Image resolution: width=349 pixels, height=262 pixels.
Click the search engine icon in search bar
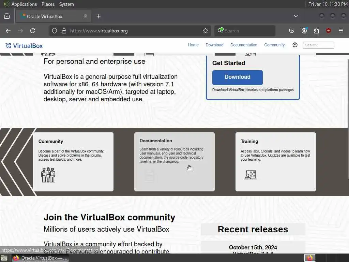[221, 30]
